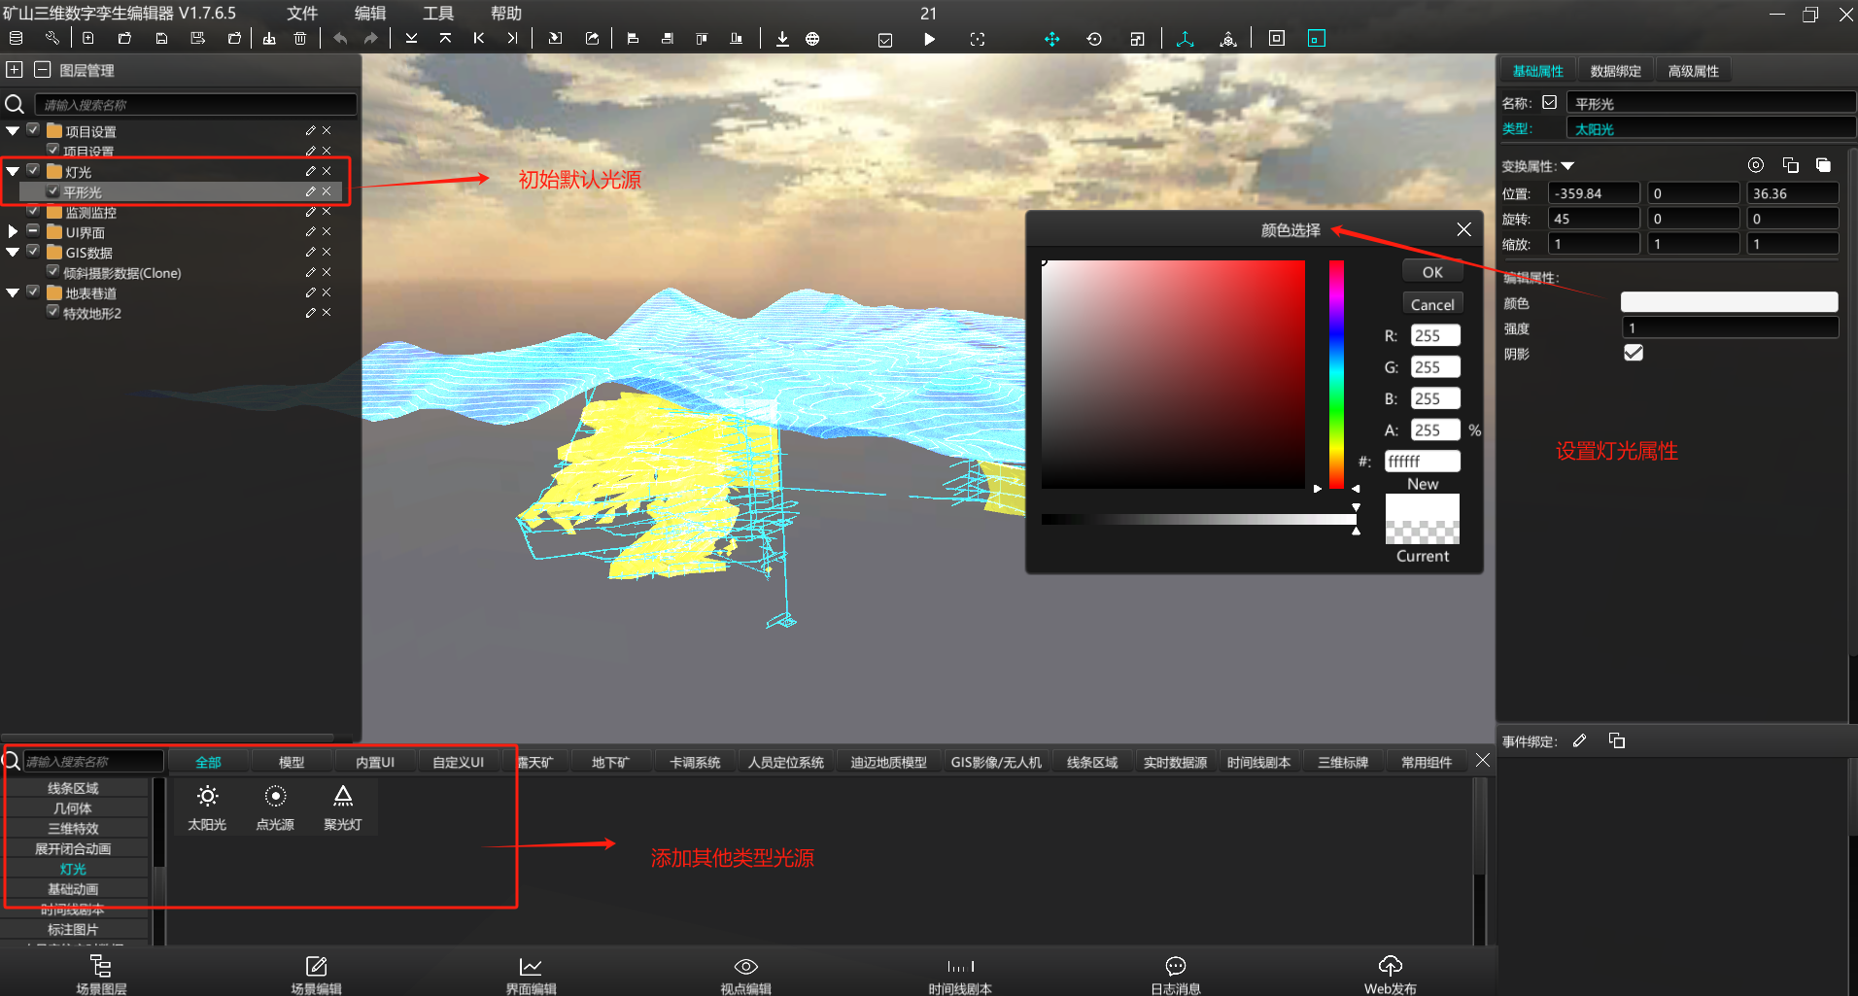Click the undo arrow

[340, 38]
